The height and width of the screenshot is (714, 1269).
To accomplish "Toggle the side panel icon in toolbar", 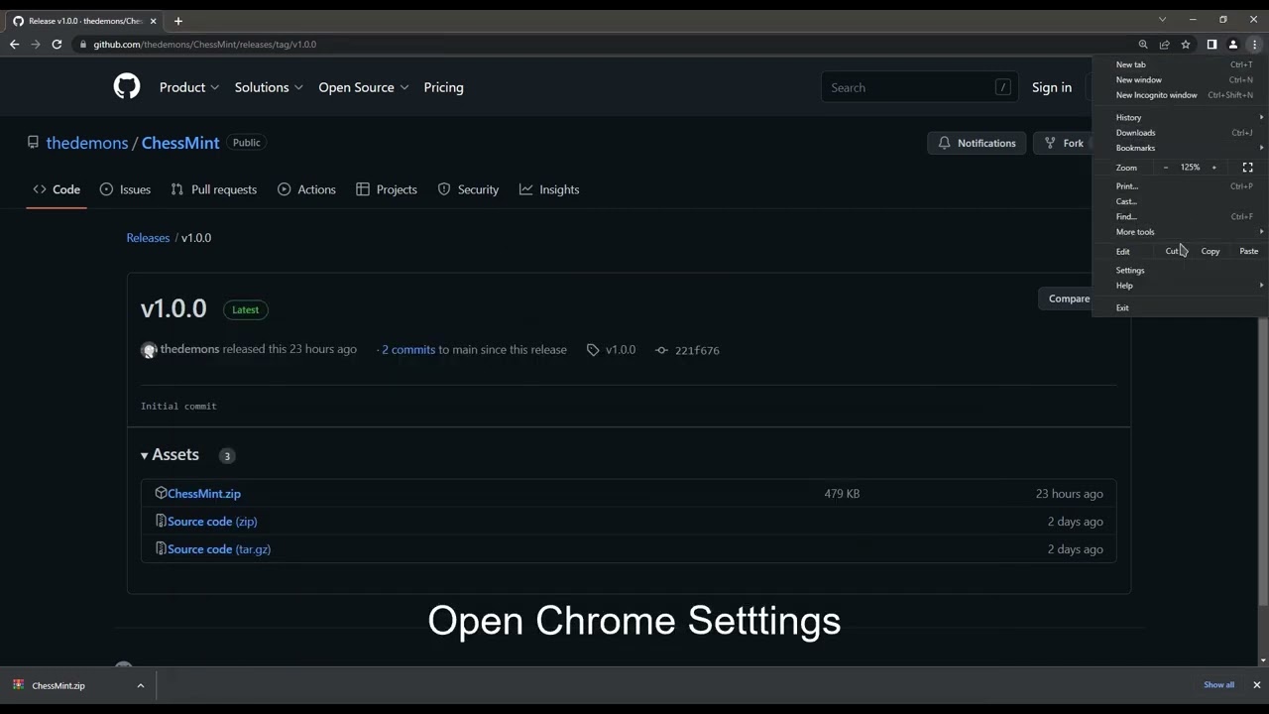I will 1211,45.
